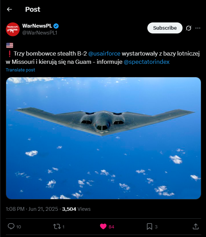The height and width of the screenshot is (237, 206).
Task: Open the Grok slash-circle icon
Action: click(189, 28)
